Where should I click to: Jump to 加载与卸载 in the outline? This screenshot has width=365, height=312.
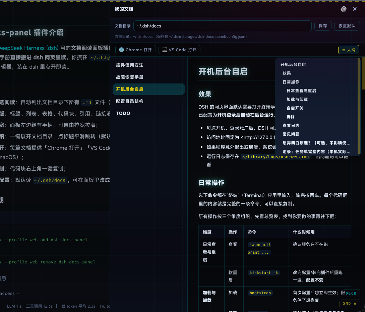(297, 99)
